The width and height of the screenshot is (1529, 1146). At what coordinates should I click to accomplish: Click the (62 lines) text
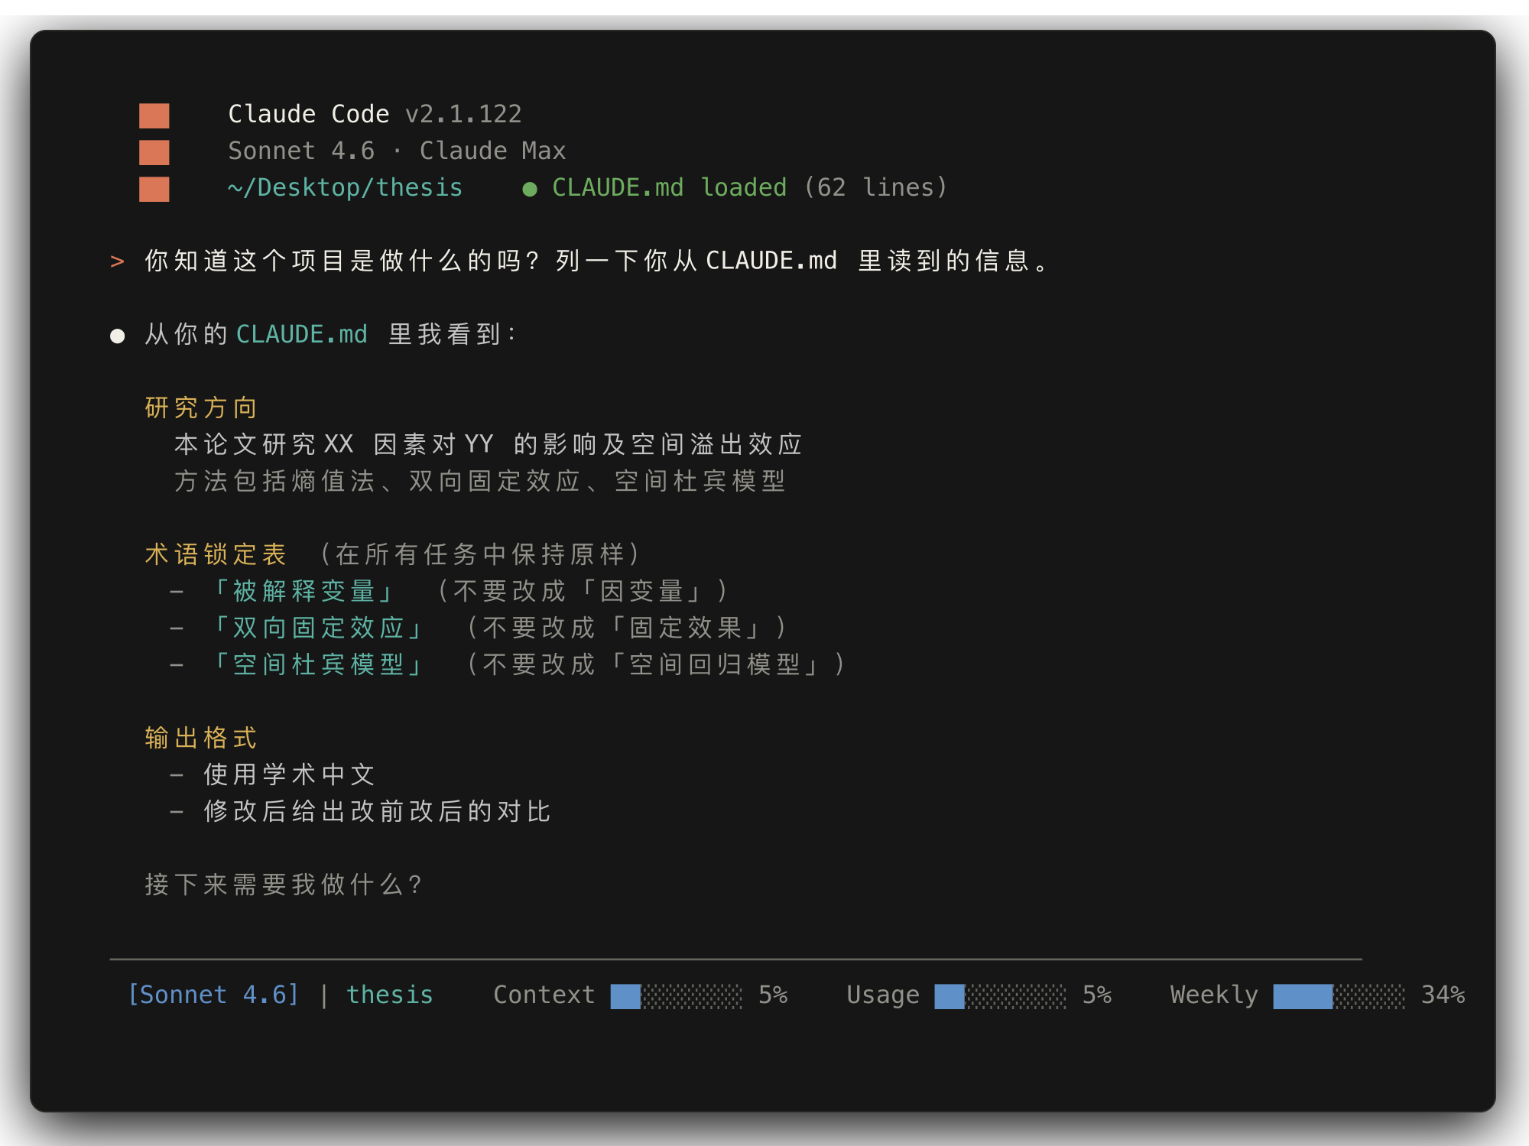875,187
